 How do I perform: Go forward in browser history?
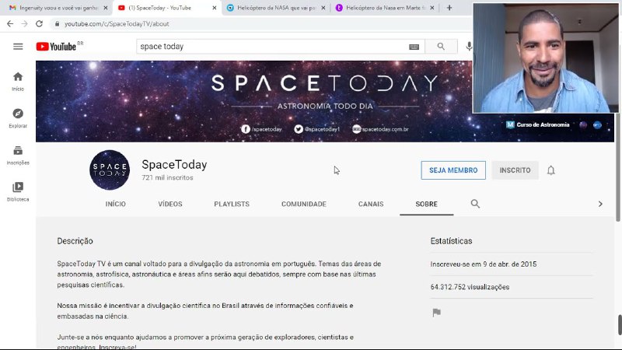(25, 24)
